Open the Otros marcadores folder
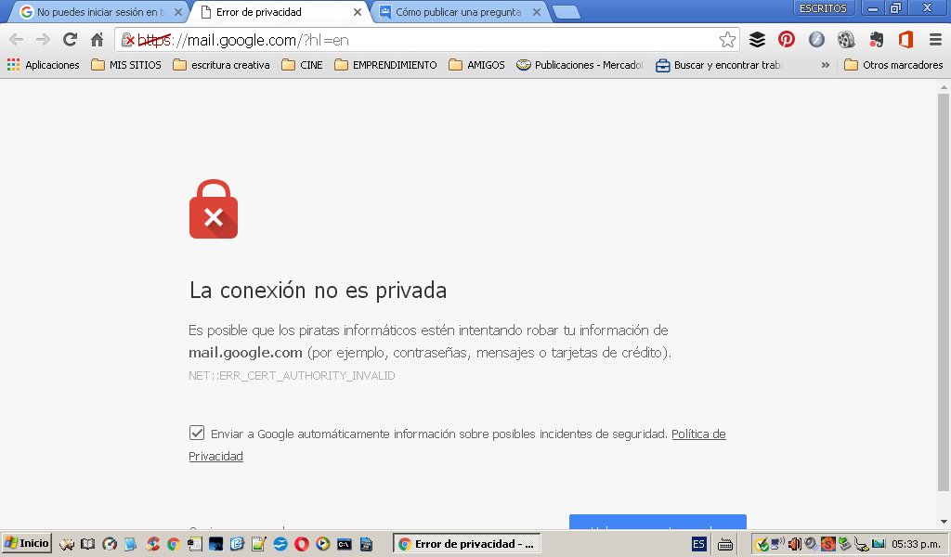Screen dimensions: 951x557 894,65
